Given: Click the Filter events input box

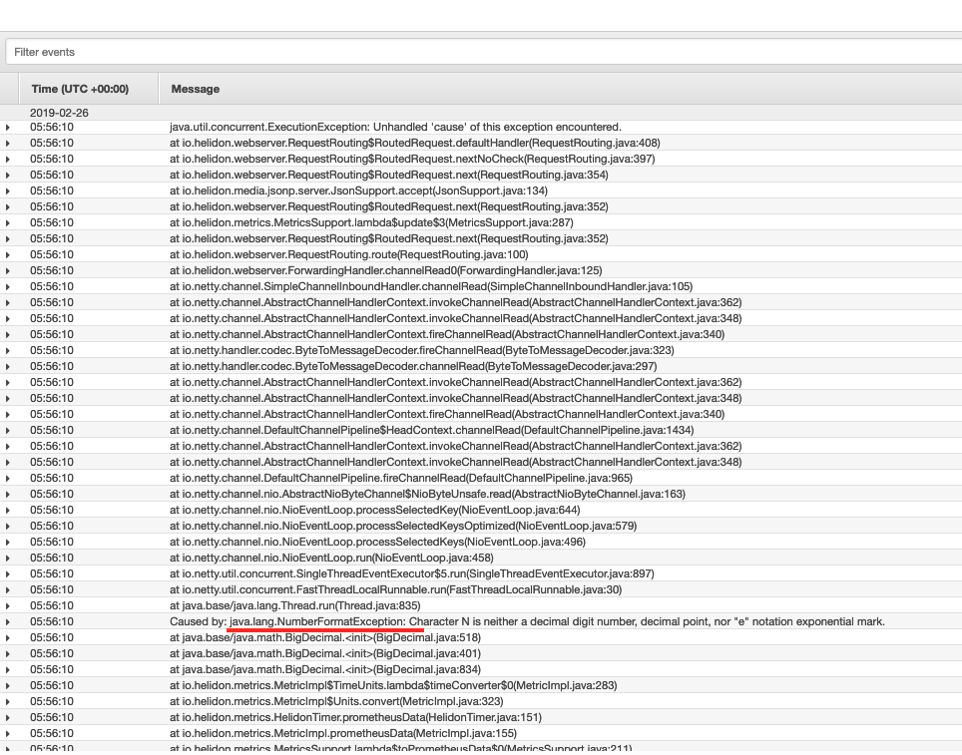Looking at the screenshot, I should (x=479, y=51).
